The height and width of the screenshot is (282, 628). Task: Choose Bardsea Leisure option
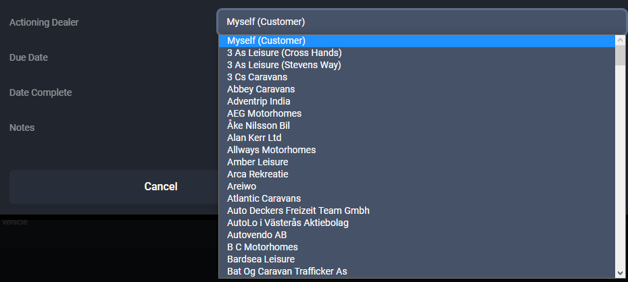[x=261, y=259]
